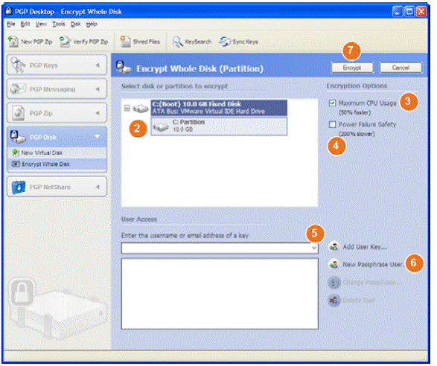The image size is (437, 366).
Task: Open the username or email key dropdown
Action: [x=314, y=248]
